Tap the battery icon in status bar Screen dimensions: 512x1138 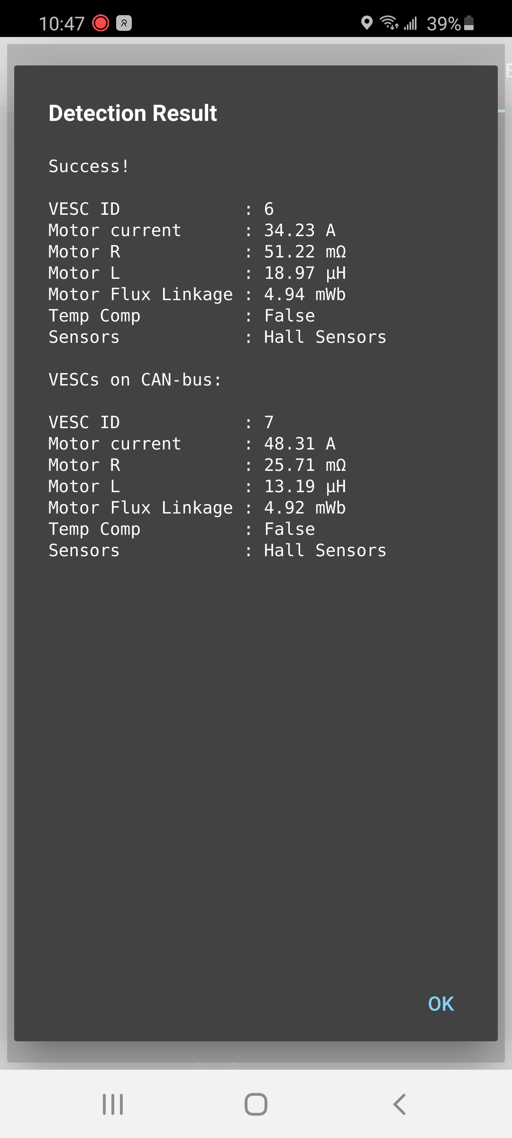click(469, 23)
